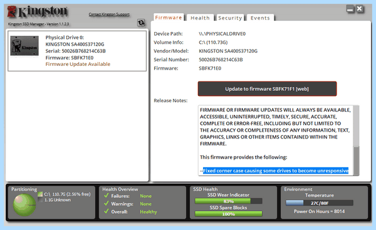Viewport: 376px width, 230px height.
Task: Open Contact Kingston Support link
Action: point(109,14)
